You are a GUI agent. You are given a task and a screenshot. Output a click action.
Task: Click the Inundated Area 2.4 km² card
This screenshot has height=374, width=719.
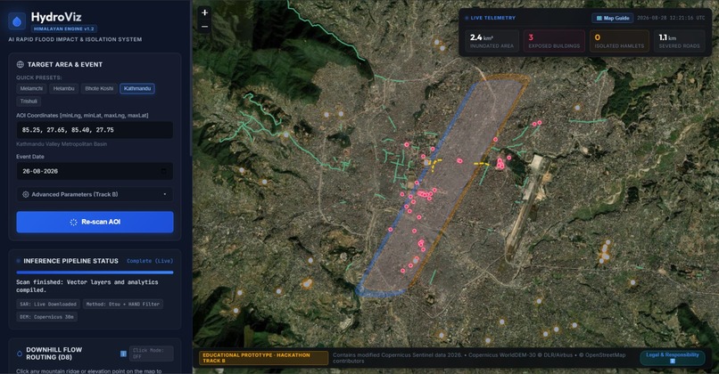pos(492,41)
